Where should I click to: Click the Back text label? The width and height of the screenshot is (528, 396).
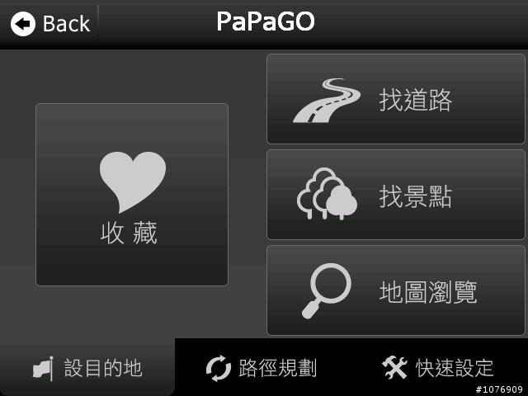click(x=67, y=24)
